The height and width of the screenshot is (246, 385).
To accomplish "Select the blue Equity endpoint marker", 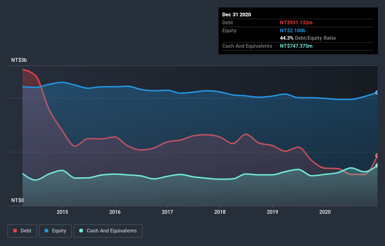I will tap(377, 93).
